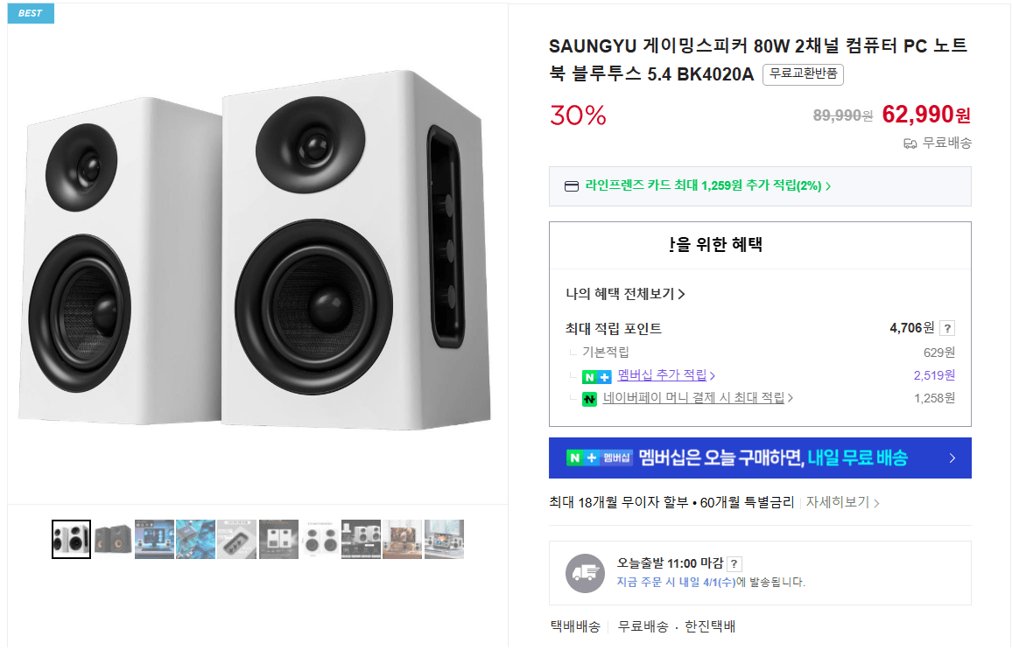Open 멤버십 추가 적립 link
Image resolution: width=1012 pixels, height=650 pixels.
(x=666, y=375)
